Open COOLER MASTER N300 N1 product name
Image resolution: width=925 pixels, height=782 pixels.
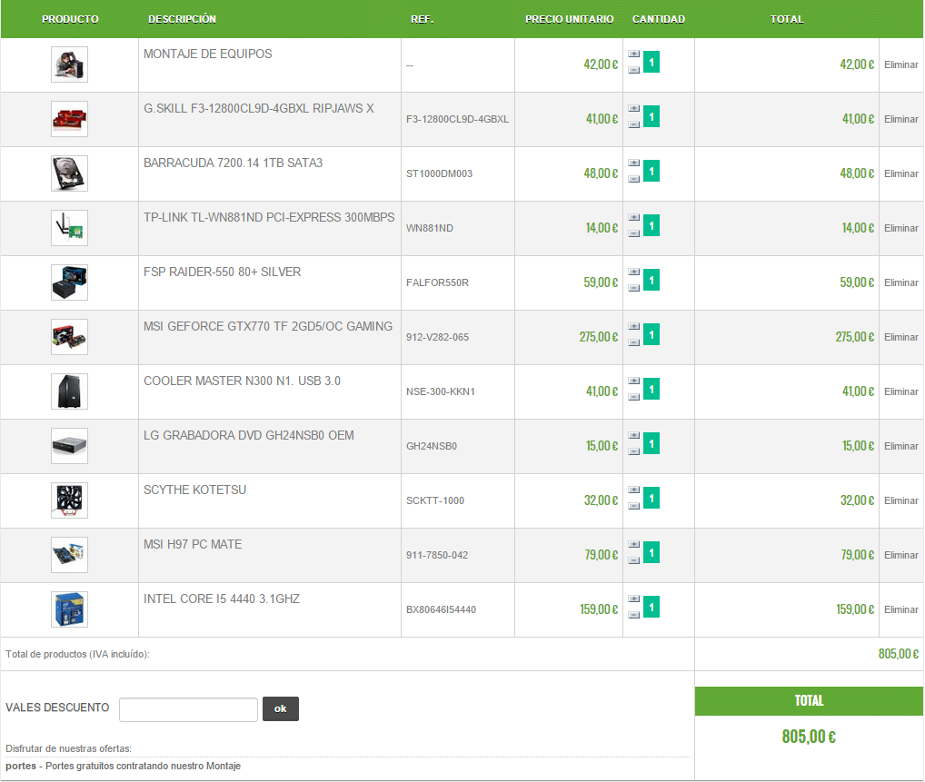click(242, 381)
